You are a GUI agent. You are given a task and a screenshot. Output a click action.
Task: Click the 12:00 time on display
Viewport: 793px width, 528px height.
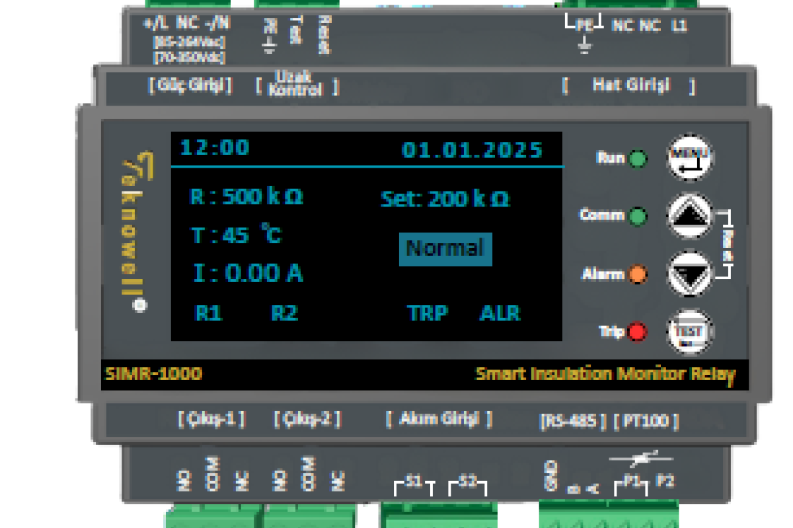click(x=215, y=148)
